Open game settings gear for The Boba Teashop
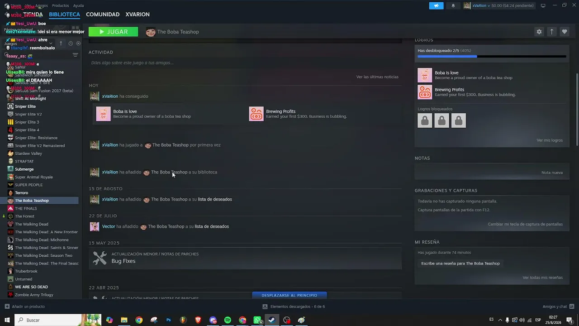Screen dimensions: 579x326 tap(539, 32)
